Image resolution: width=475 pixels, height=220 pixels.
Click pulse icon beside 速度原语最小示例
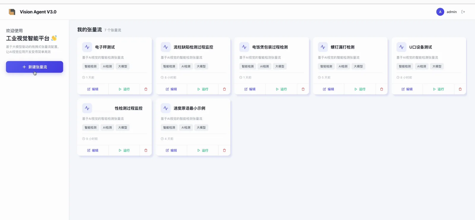[166, 108]
